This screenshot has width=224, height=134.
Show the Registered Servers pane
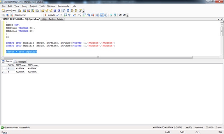(64, 10)
